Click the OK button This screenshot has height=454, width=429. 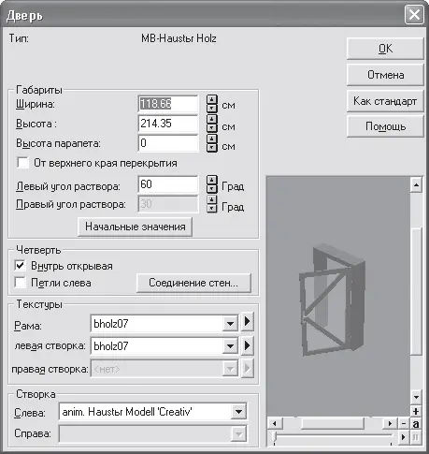click(x=385, y=49)
